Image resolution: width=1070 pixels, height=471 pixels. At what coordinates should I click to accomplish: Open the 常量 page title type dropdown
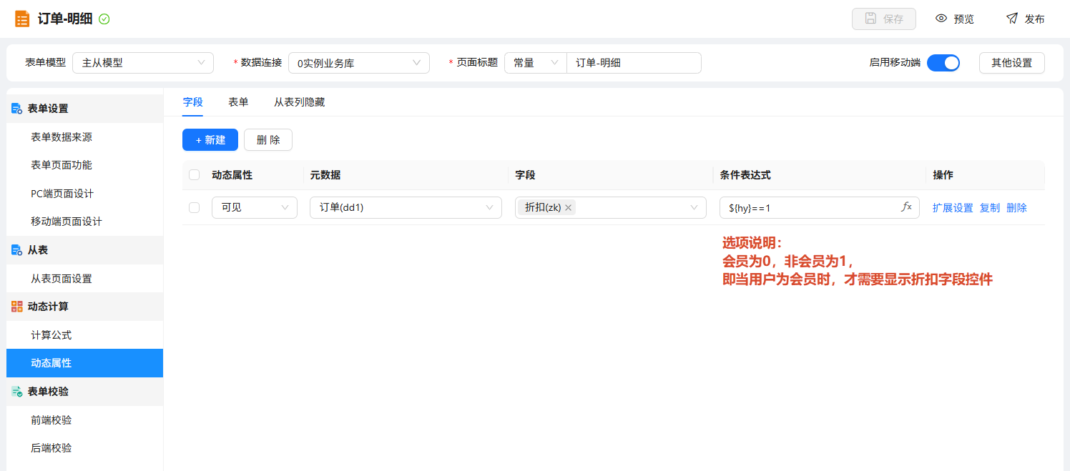(536, 63)
